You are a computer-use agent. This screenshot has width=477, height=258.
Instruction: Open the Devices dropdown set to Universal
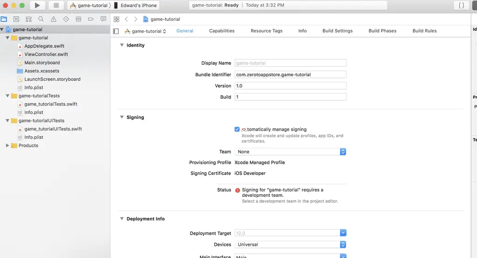290,245
